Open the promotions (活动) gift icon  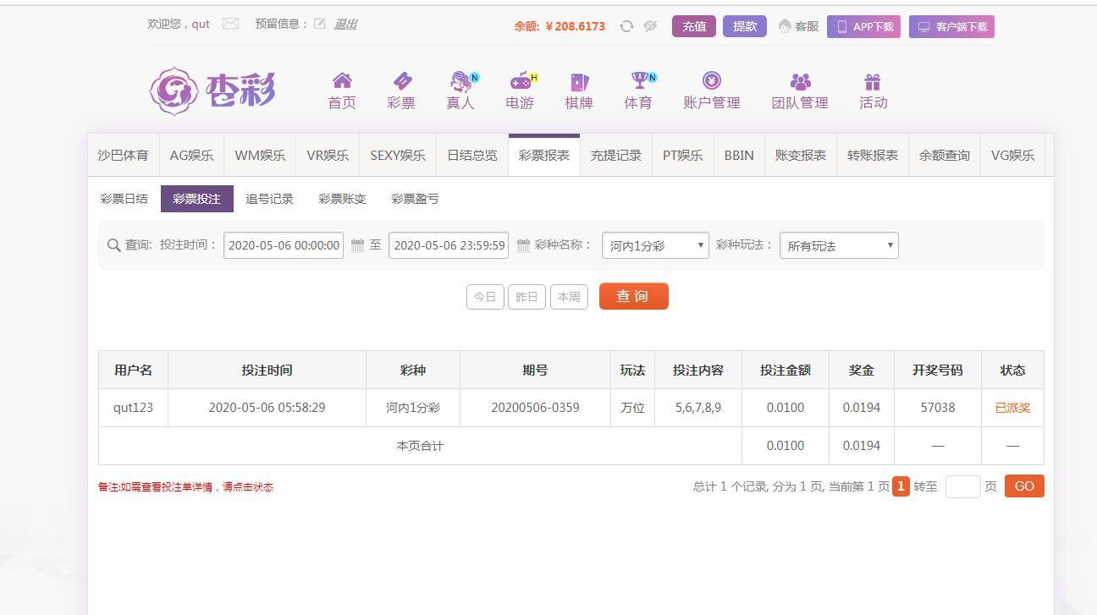(872, 81)
